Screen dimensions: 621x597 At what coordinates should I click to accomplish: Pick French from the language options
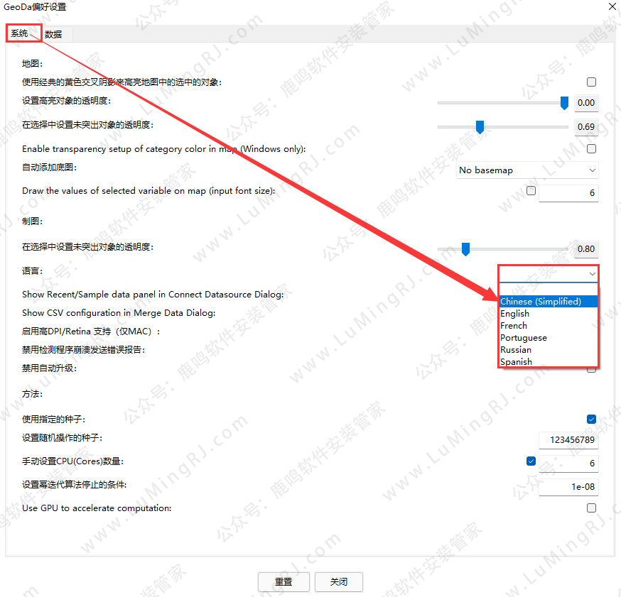click(514, 326)
